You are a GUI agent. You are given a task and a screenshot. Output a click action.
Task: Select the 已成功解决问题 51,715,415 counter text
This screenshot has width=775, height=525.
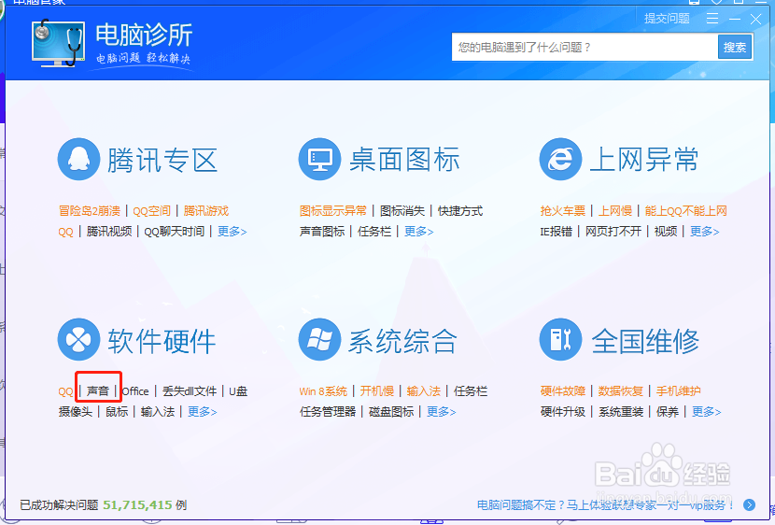(104, 504)
